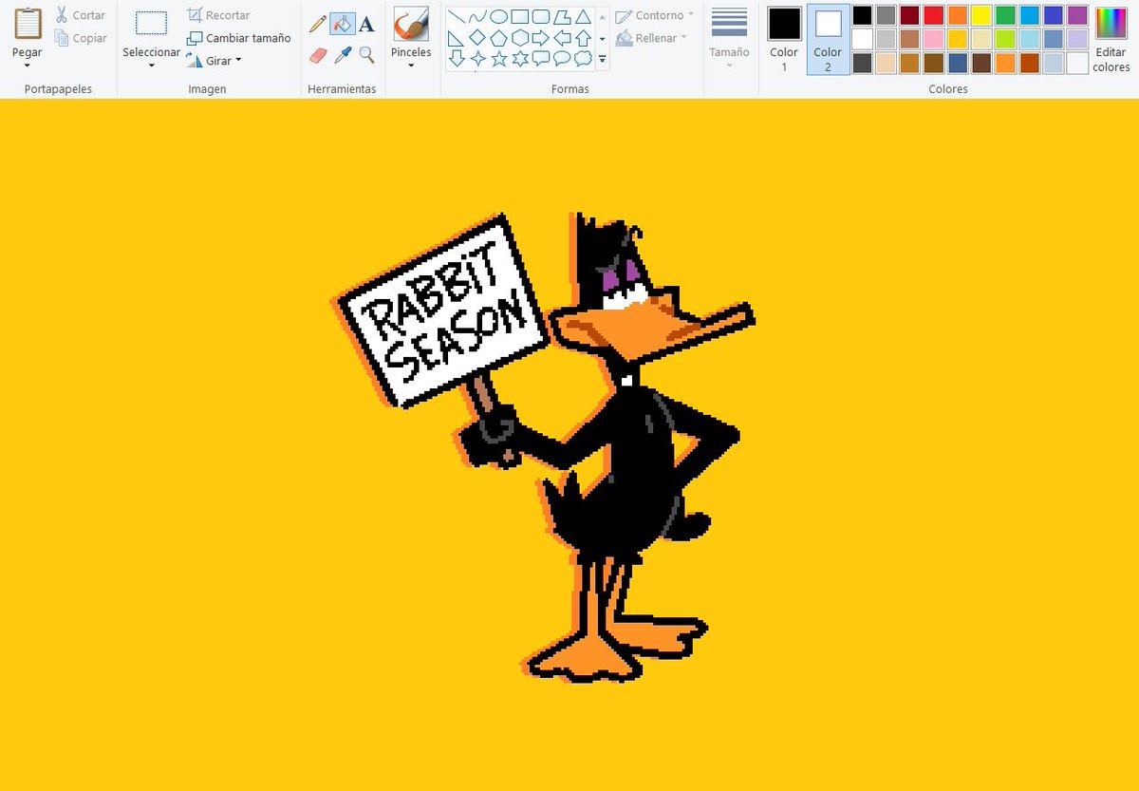Choose the four-point star shape

tap(478, 59)
